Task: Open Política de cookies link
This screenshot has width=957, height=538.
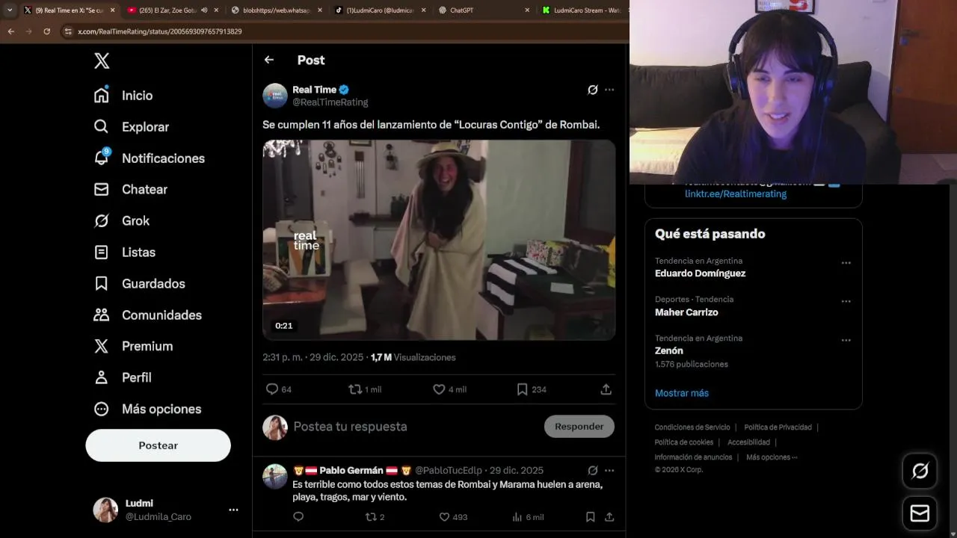Action: click(684, 442)
